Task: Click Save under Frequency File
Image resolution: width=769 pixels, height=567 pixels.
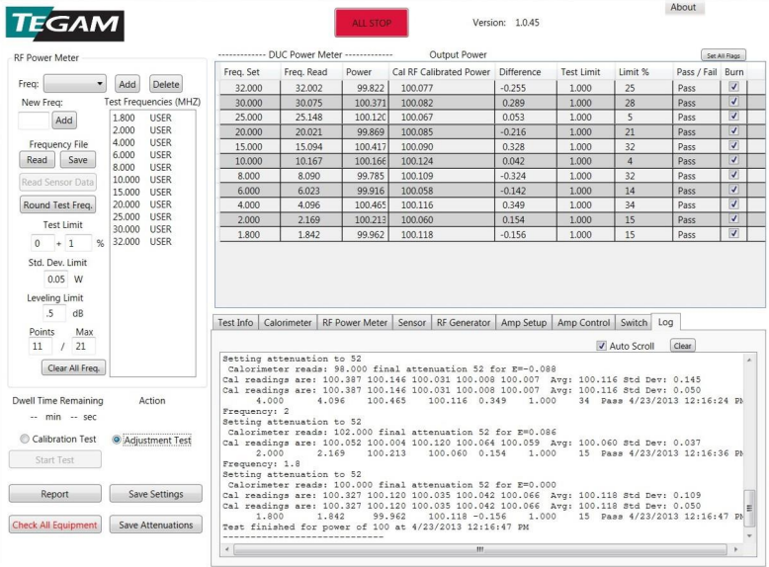Action: (x=78, y=160)
